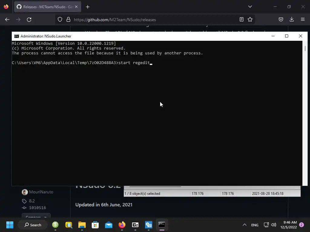This screenshot has width=310, height=232.
Task: Click the 2021-08-28 18:45:18 status cell
Action: [x=268, y=194]
